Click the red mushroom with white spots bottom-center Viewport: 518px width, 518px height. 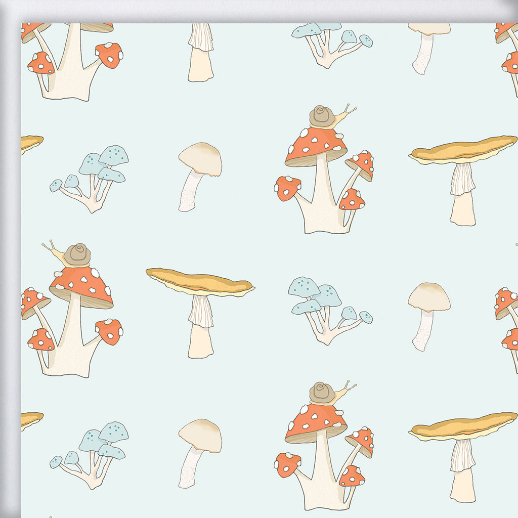316,420
